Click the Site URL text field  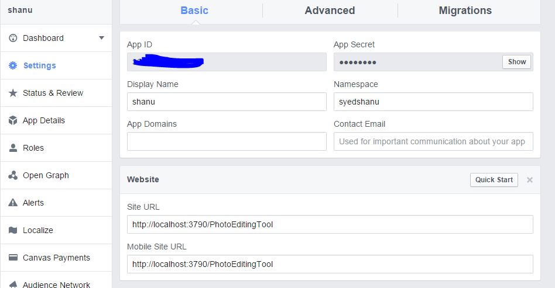click(330, 224)
